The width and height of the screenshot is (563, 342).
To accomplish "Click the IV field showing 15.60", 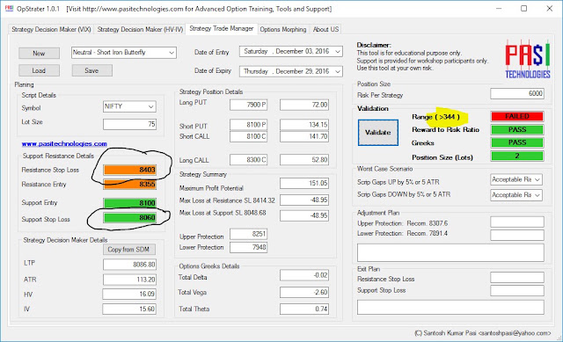I will point(129,309).
